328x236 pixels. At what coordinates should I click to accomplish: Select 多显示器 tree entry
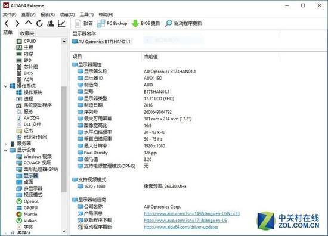point(29,188)
